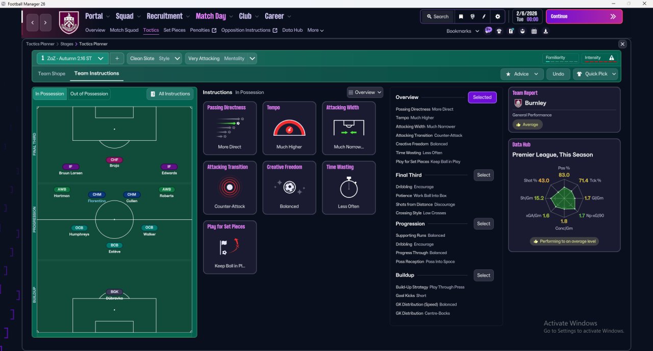Open the Very Attacking Mentality dropdown
The height and width of the screenshot is (351, 653).
point(221,59)
